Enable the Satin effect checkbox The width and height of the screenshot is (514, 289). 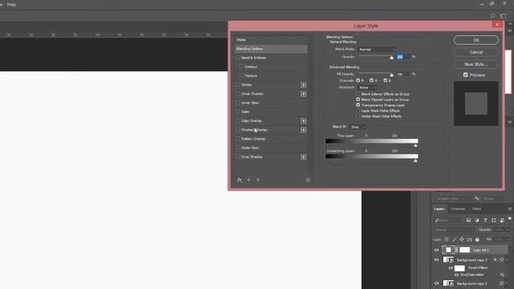[239, 112]
